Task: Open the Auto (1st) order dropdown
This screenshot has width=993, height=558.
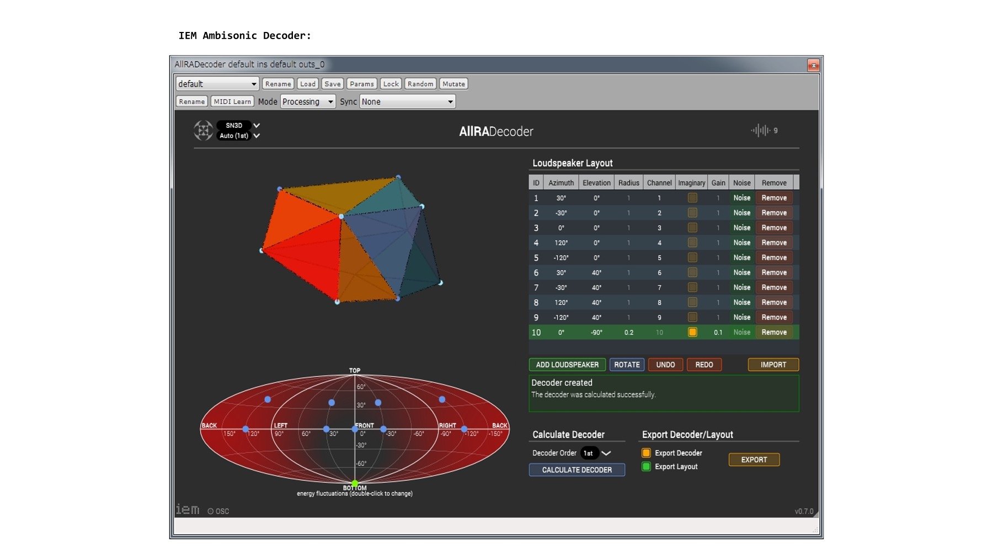Action: pos(238,136)
